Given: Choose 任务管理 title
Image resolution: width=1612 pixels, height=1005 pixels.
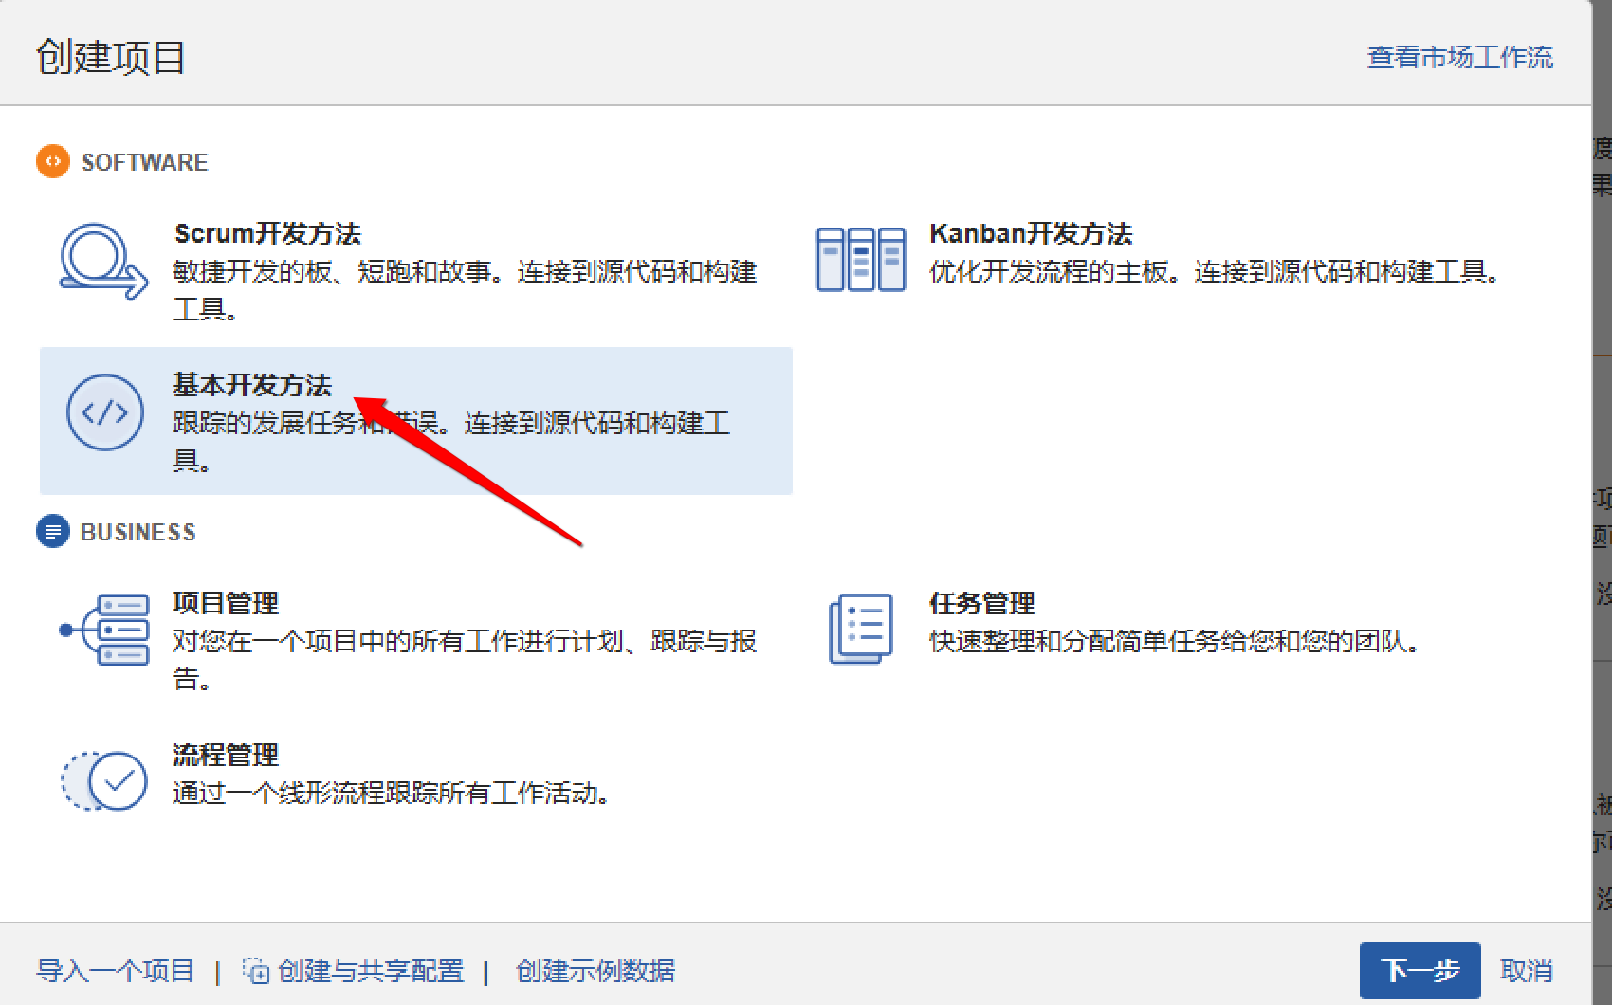Looking at the screenshot, I should 982,603.
